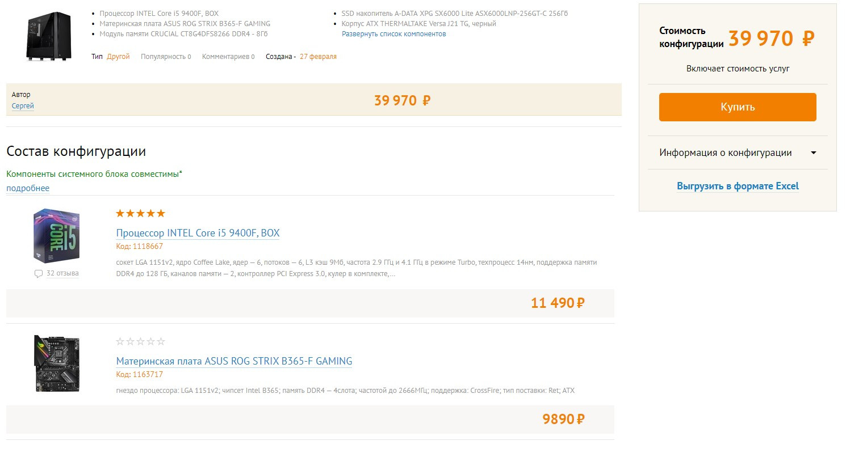The width and height of the screenshot is (867, 449).
Task: Click the orange Купить button
Action: coord(738,107)
